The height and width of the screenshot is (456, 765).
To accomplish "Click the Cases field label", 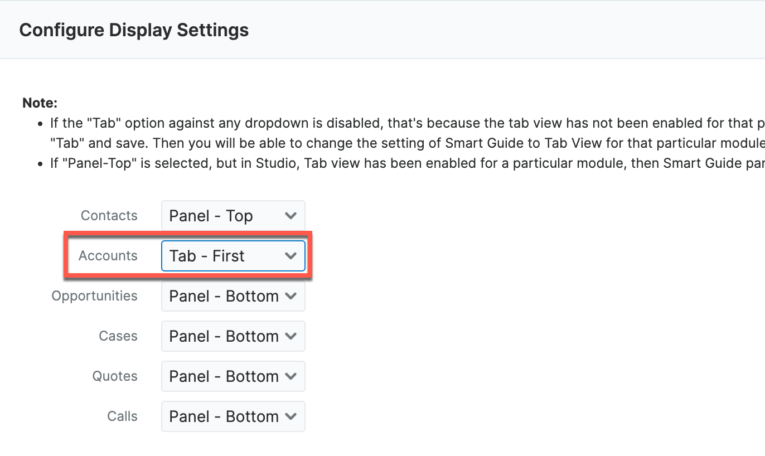I will click(118, 336).
